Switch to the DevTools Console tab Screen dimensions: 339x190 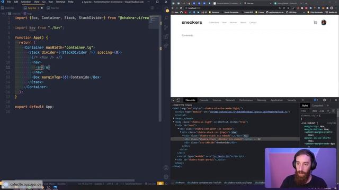[x=203, y=100]
